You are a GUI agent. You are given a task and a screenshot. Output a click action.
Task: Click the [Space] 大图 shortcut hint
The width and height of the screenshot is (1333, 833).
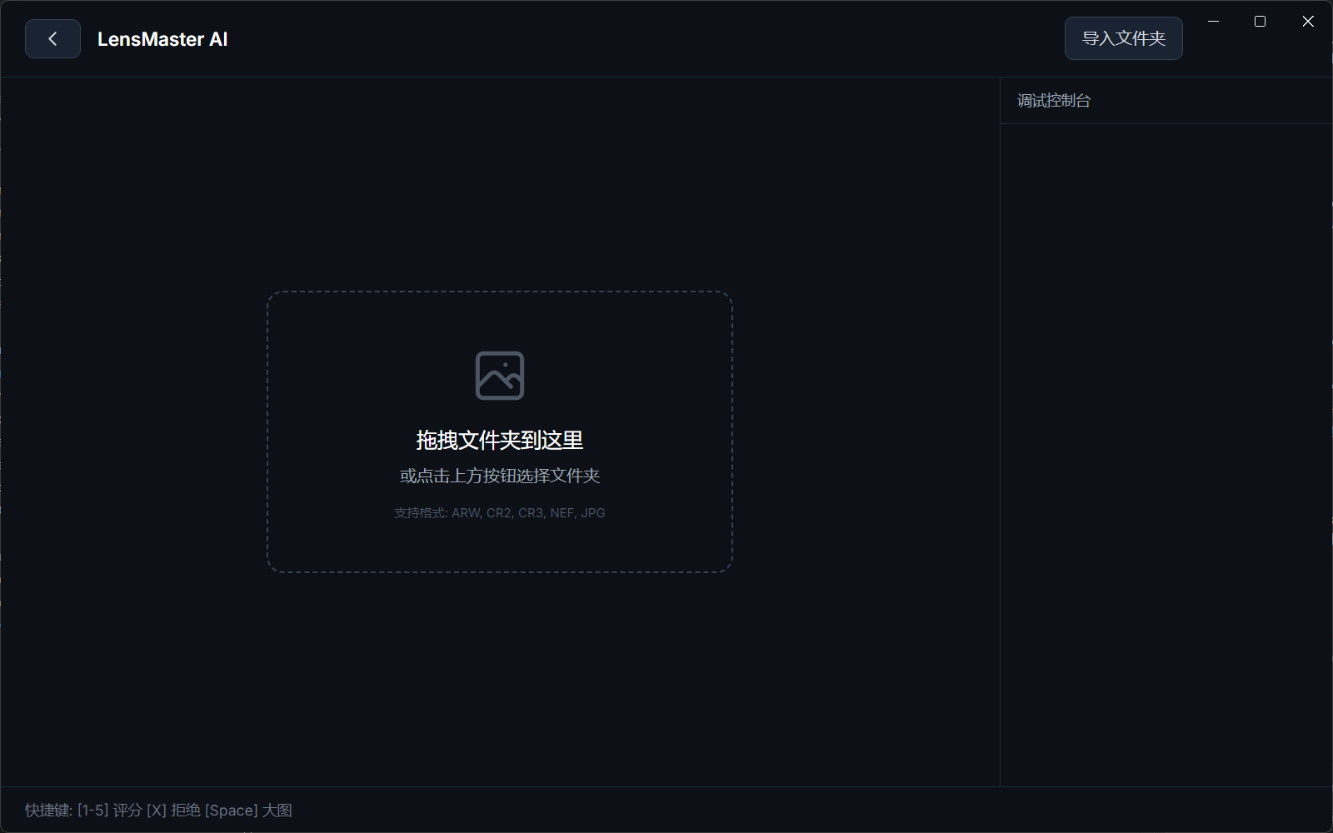248,811
